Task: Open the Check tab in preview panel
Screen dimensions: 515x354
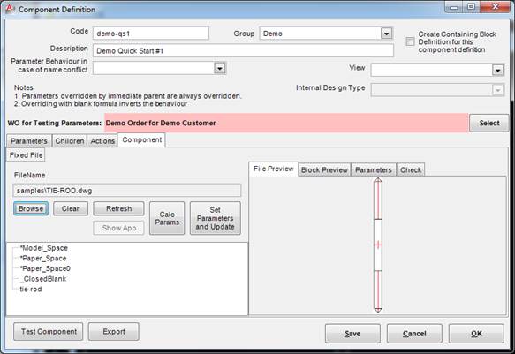Action: [x=411, y=170]
